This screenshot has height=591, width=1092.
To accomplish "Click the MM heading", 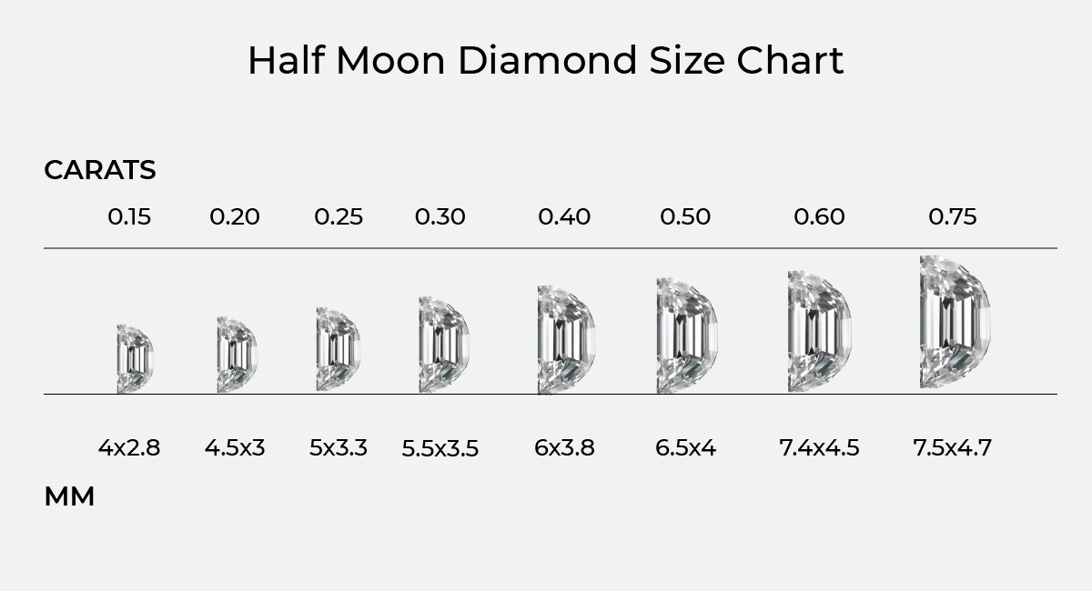I will (x=69, y=497).
